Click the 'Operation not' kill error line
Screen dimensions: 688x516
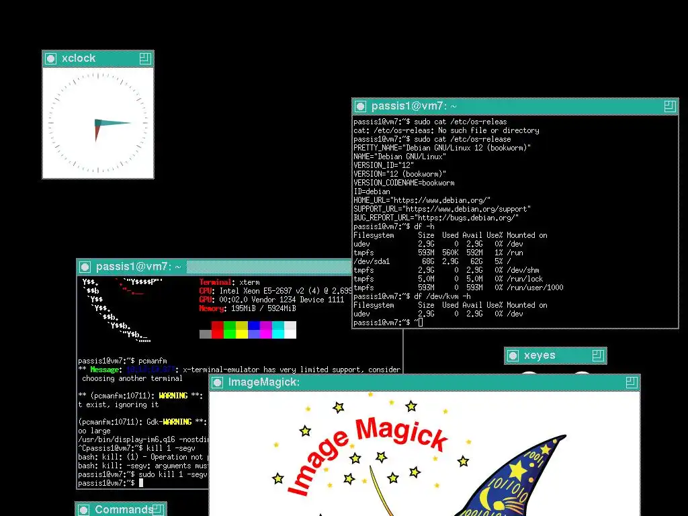pyautogui.click(x=142, y=457)
